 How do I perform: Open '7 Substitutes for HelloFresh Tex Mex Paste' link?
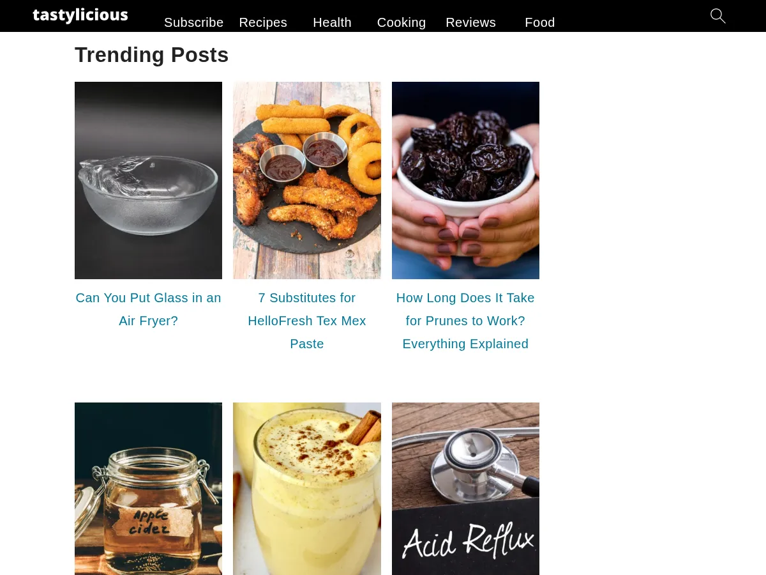[307, 321]
